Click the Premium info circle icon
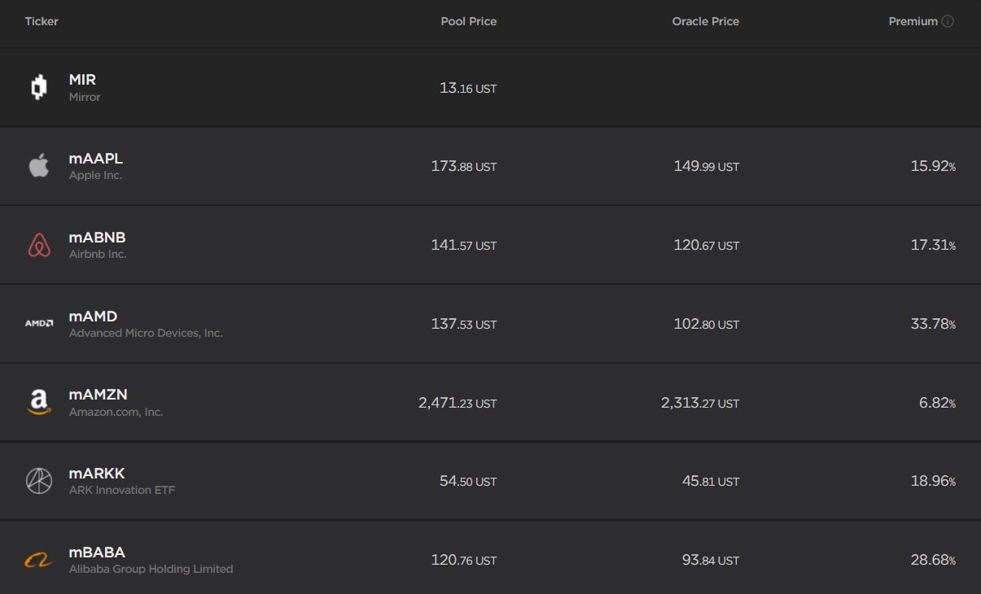981x594 pixels. click(x=948, y=22)
